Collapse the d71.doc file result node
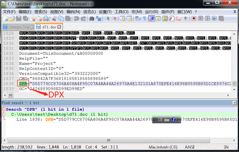This screenshot has width=239, height=152. click(x=4, y=114)
